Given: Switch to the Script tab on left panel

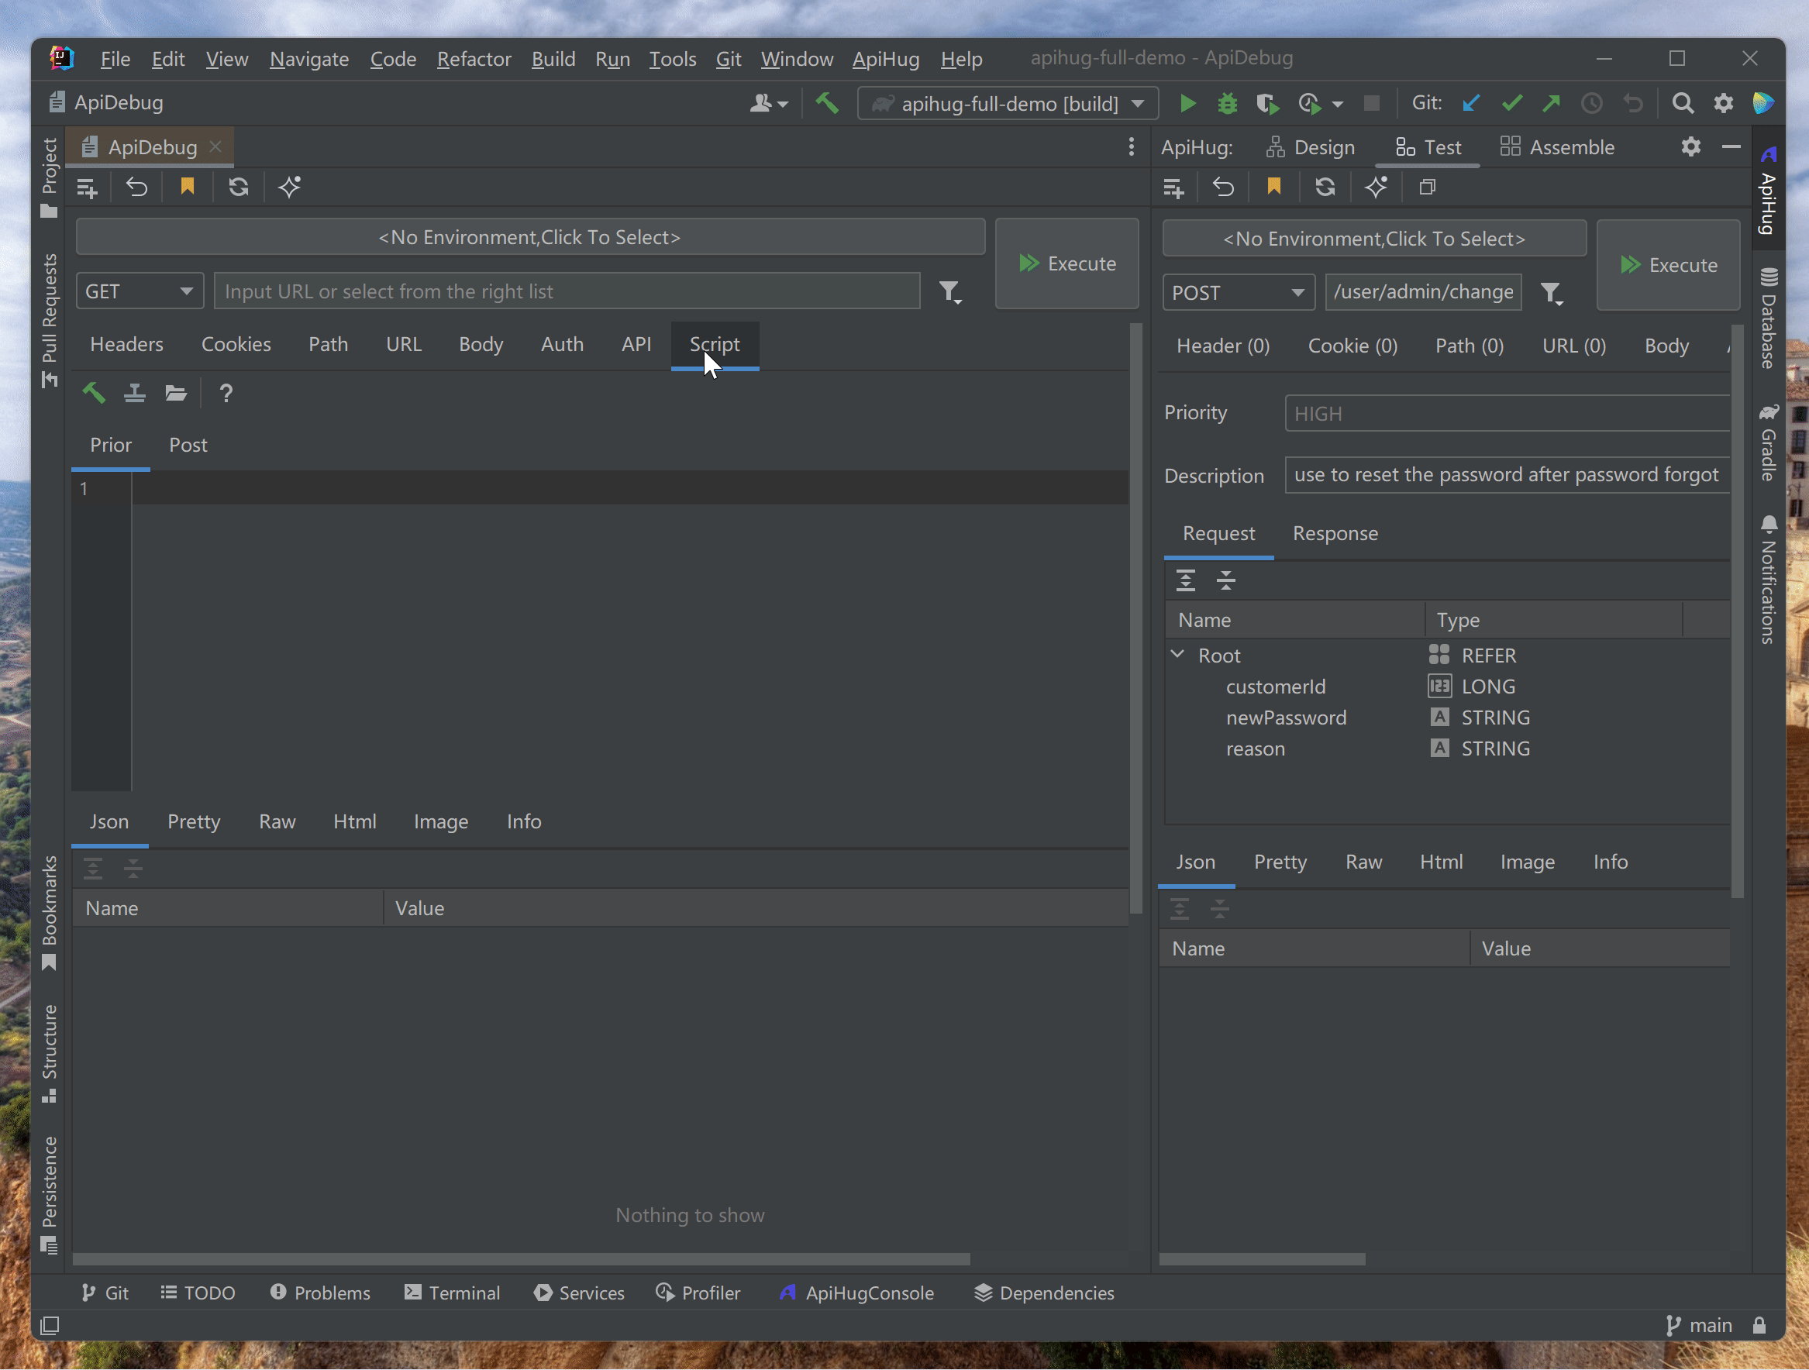Looking at the screenshot, I should coord(714,342).
